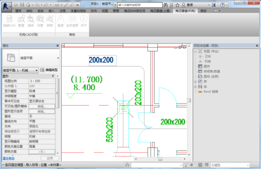Viewport: 261px width, 169px height.
Task: Open 会员信息 member info icon
Action: pyautogui.click(x=72, y=21)
